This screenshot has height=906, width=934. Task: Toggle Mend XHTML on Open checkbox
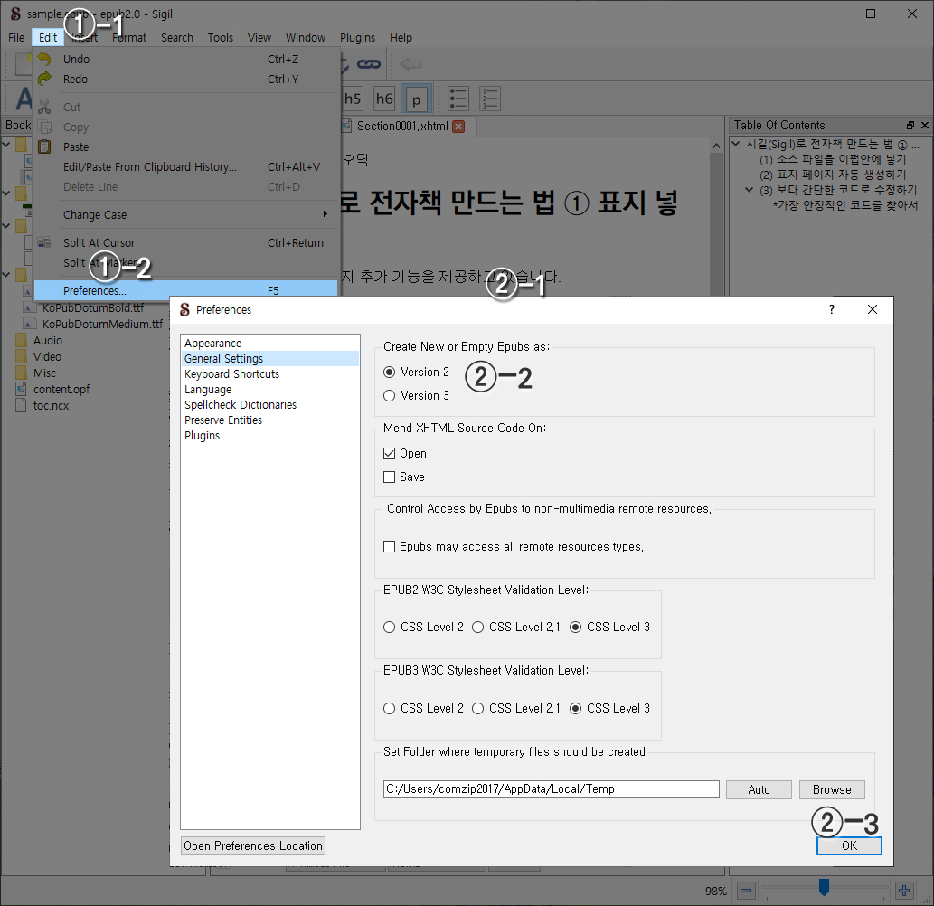tap(390, 453)
